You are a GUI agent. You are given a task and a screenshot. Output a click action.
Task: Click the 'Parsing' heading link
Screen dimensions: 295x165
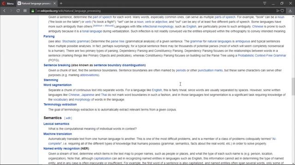[49, 36]
